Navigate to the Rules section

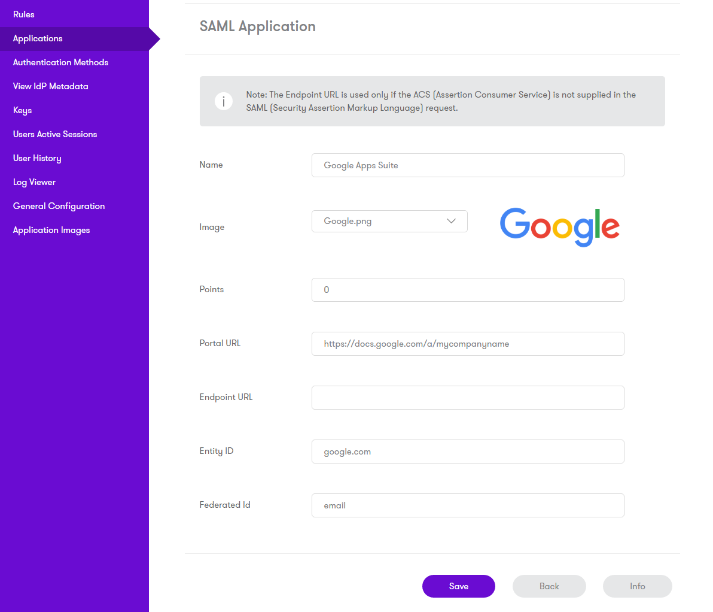pos(23,14)
